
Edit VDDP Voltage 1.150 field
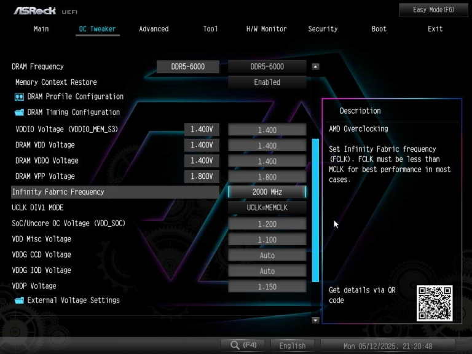(267, 286)
